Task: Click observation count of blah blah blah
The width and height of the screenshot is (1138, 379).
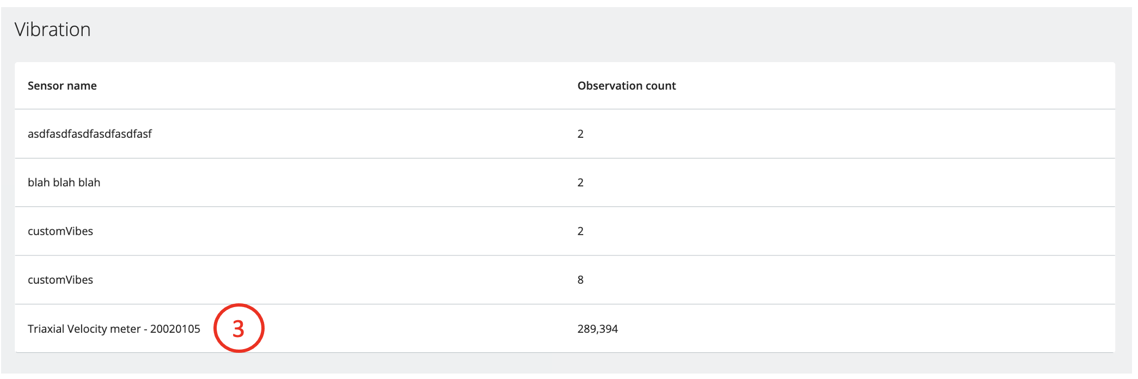Action: coord(580,182)
